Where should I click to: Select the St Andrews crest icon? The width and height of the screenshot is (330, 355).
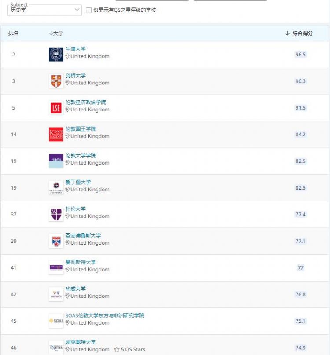point(55,241)
